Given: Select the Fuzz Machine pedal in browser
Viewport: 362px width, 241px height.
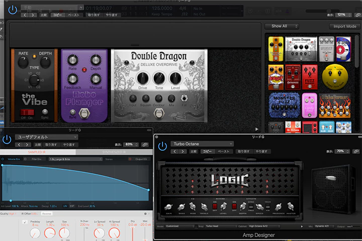Looking at the screenshot, I should 310,77.
